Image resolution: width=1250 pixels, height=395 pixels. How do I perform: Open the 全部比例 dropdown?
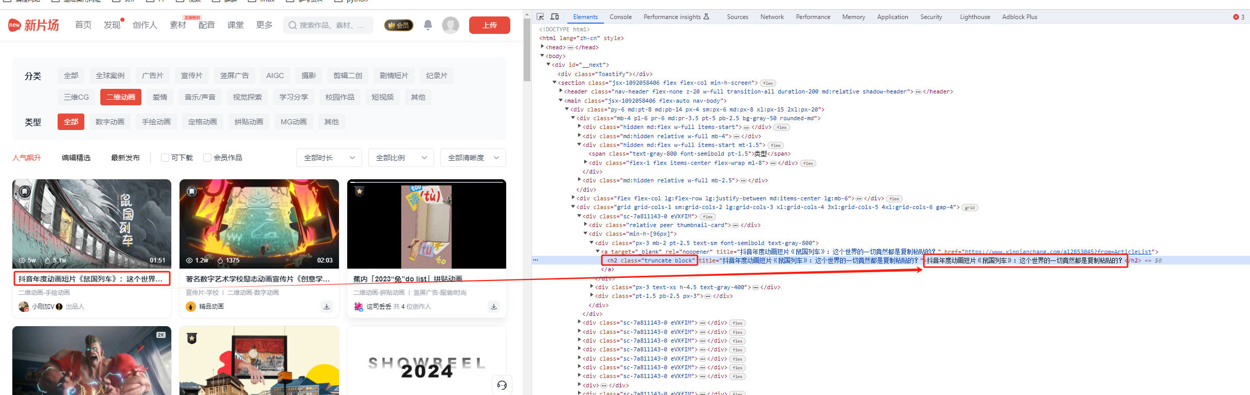tap(401, 158)
